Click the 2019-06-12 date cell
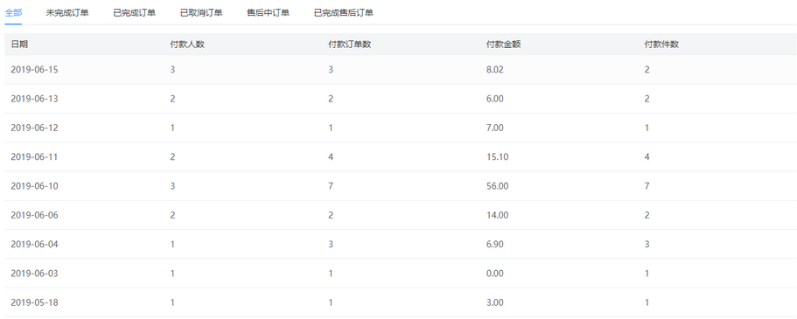Image resolution: width=797 pixels, height=319 pixels. (x=35, y=128)
